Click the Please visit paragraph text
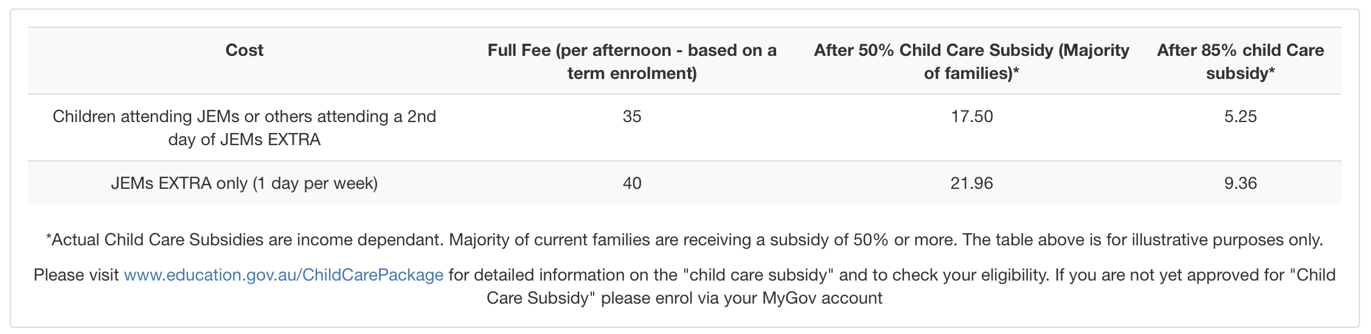This screenshot has width=1371, height=334. coord(684,287)
